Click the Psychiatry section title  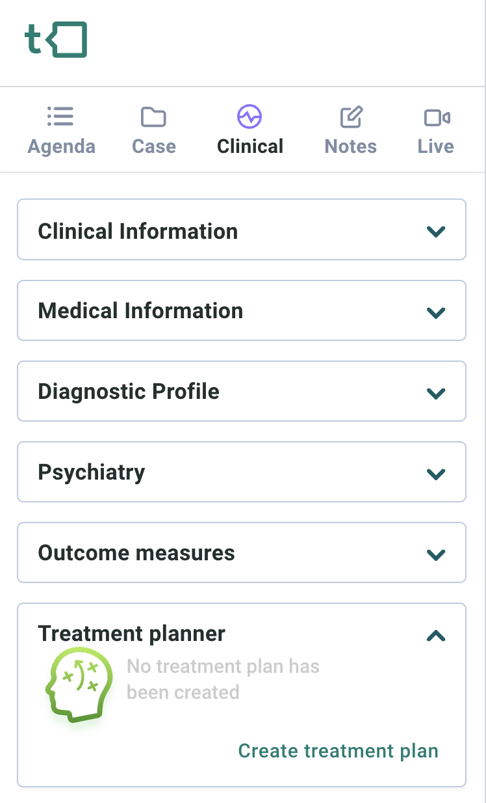92,472
